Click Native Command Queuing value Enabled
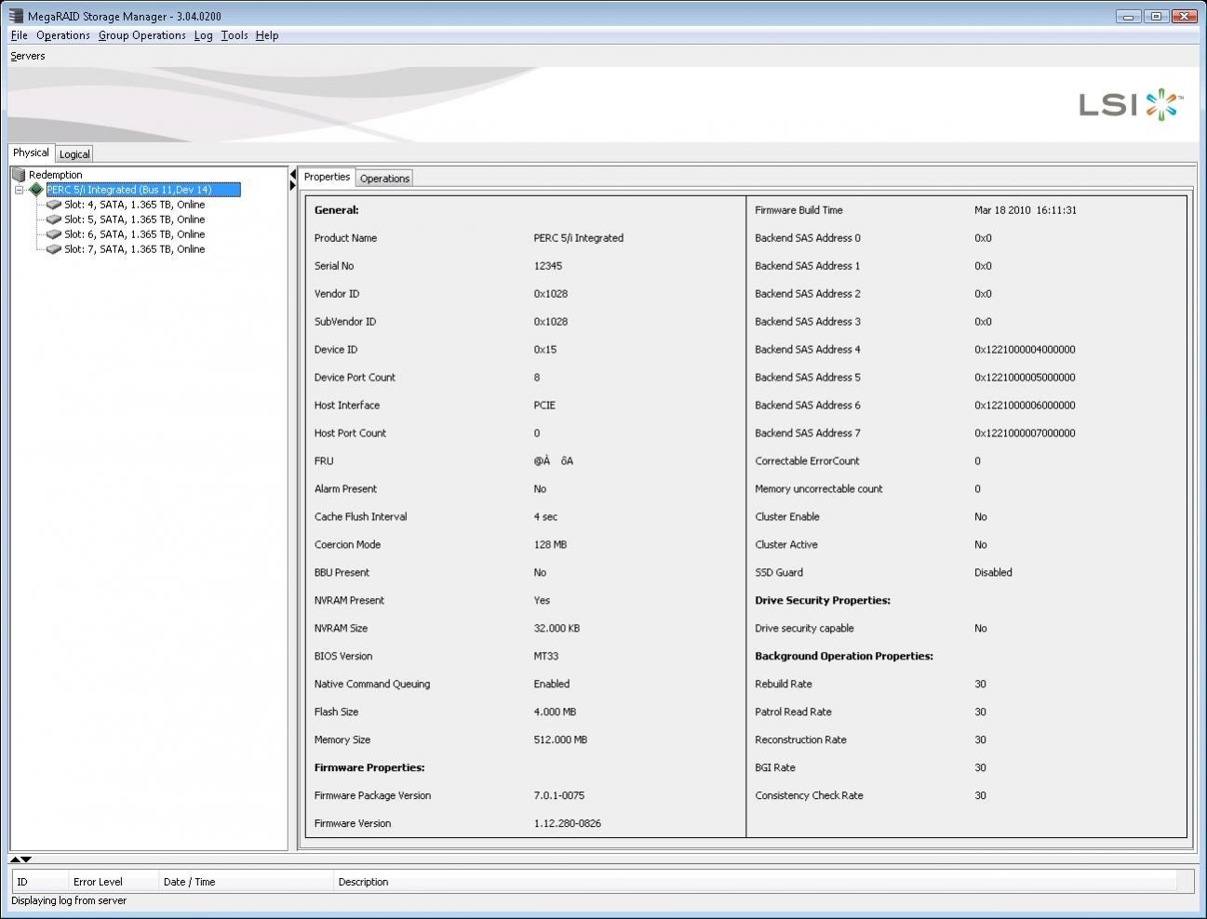Viewport: 1207px width, 919px height. click(551, 684)
